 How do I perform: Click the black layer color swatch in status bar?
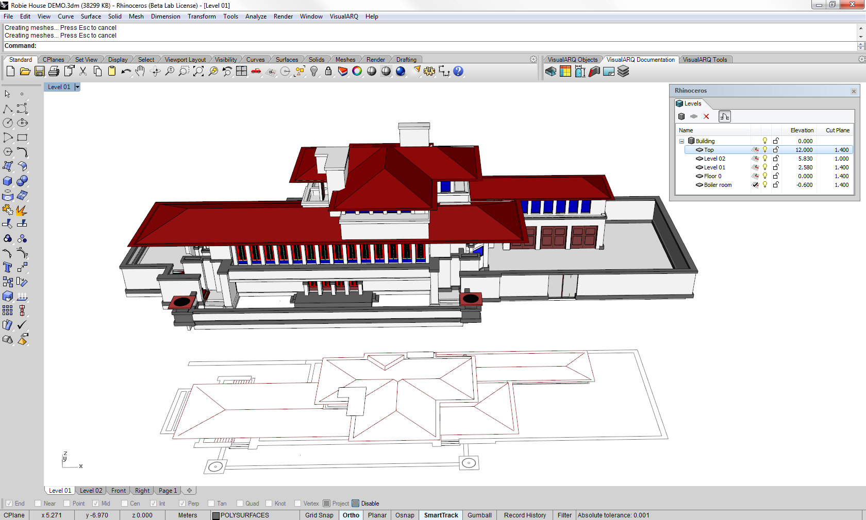click(x=216, y=515)
